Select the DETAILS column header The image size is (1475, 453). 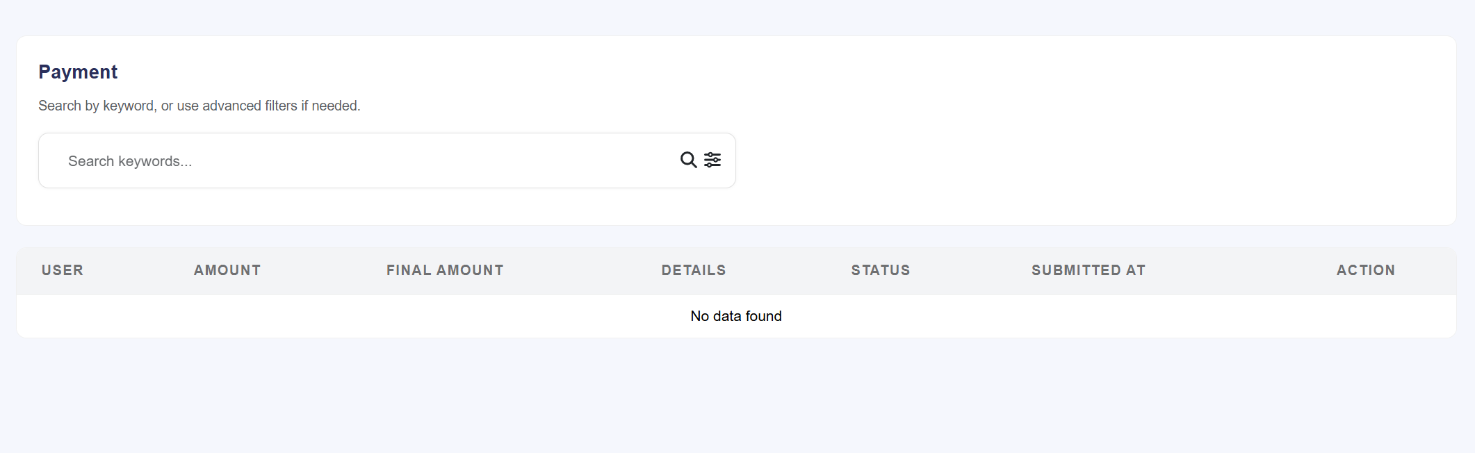point(693,270)
